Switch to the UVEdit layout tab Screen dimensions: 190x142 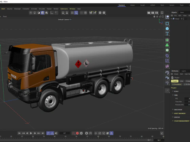pos(153,5)
